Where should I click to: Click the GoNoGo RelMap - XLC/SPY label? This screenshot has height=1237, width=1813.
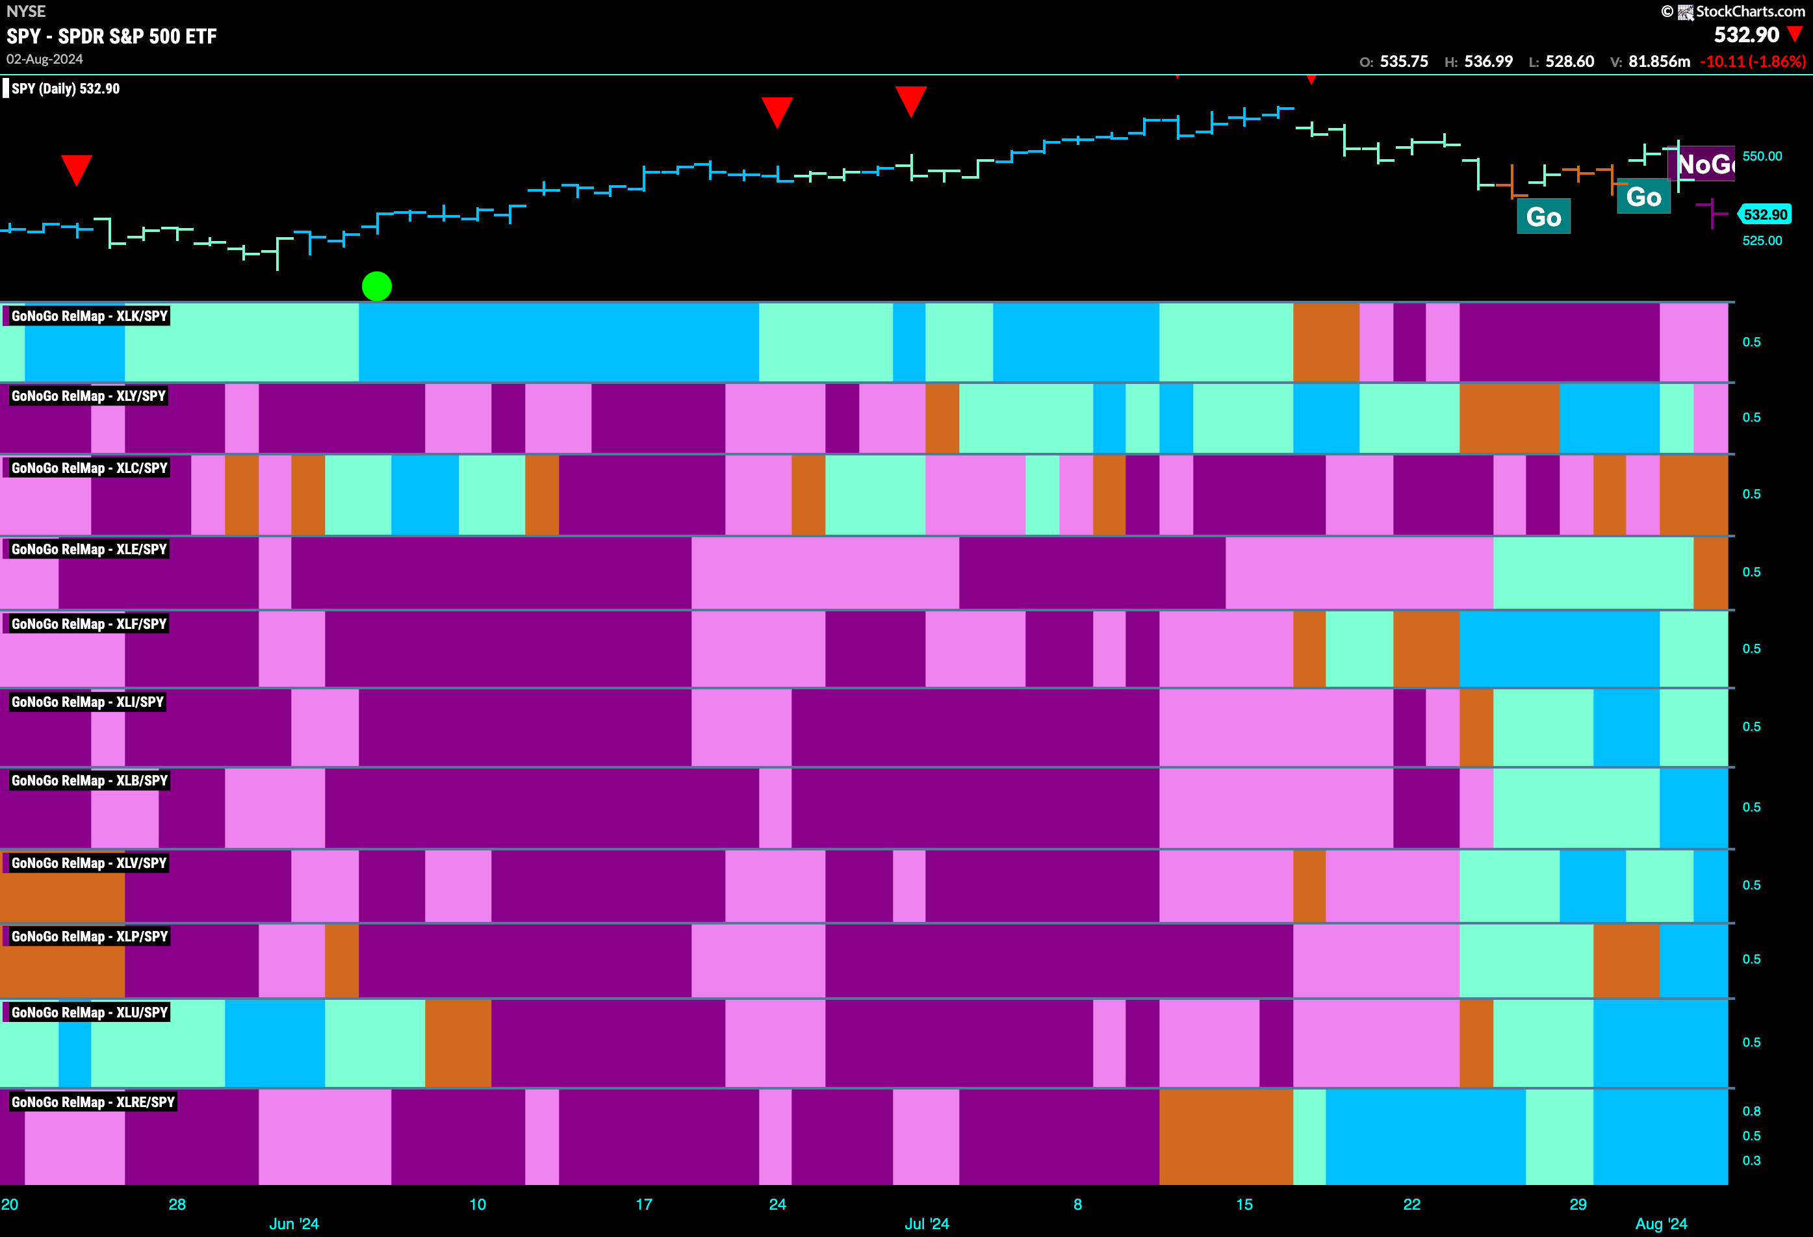click(x=90, y=468)
